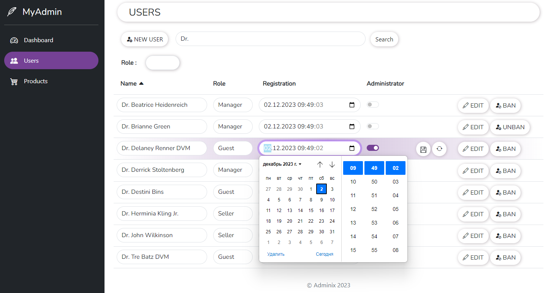This screenshot has width=548, height=293.
Task: Click calendar icon in Delaney Renner's registration field
Action: pos(352,148)
